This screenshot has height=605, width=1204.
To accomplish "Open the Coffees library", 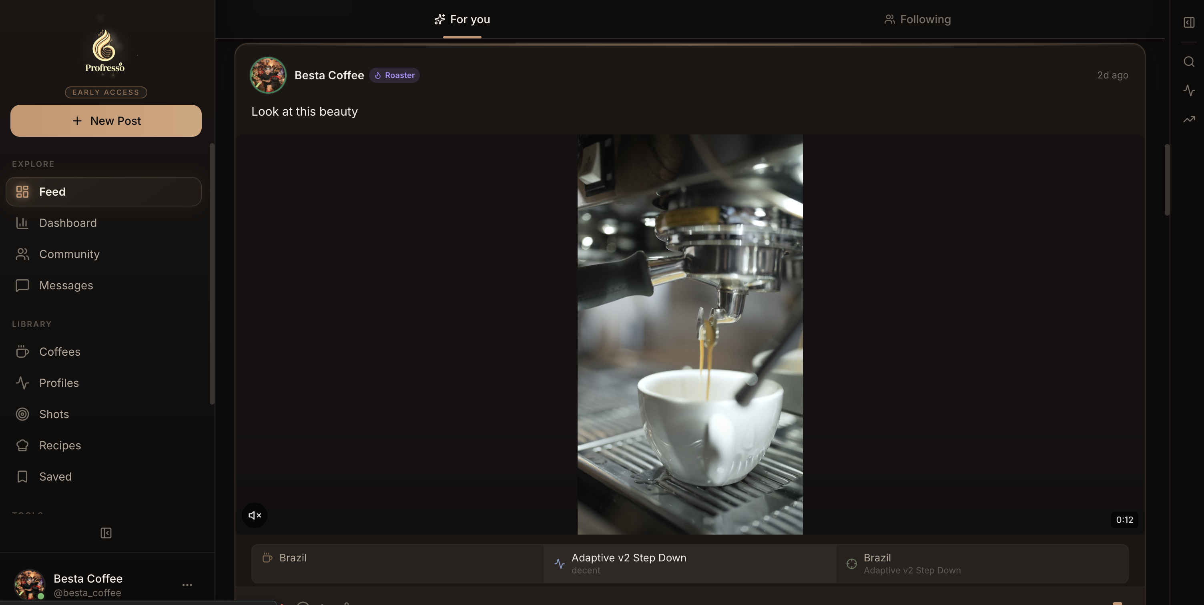I will tap(59, 352).
